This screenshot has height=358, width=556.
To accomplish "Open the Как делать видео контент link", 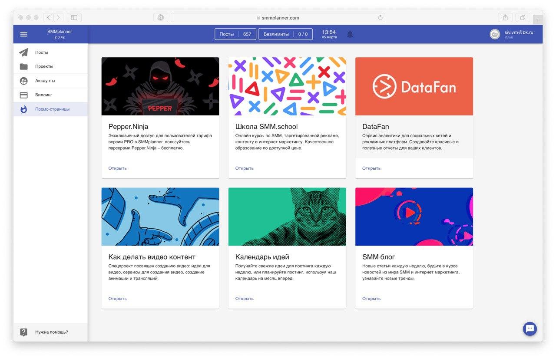I will click(117, 299).
